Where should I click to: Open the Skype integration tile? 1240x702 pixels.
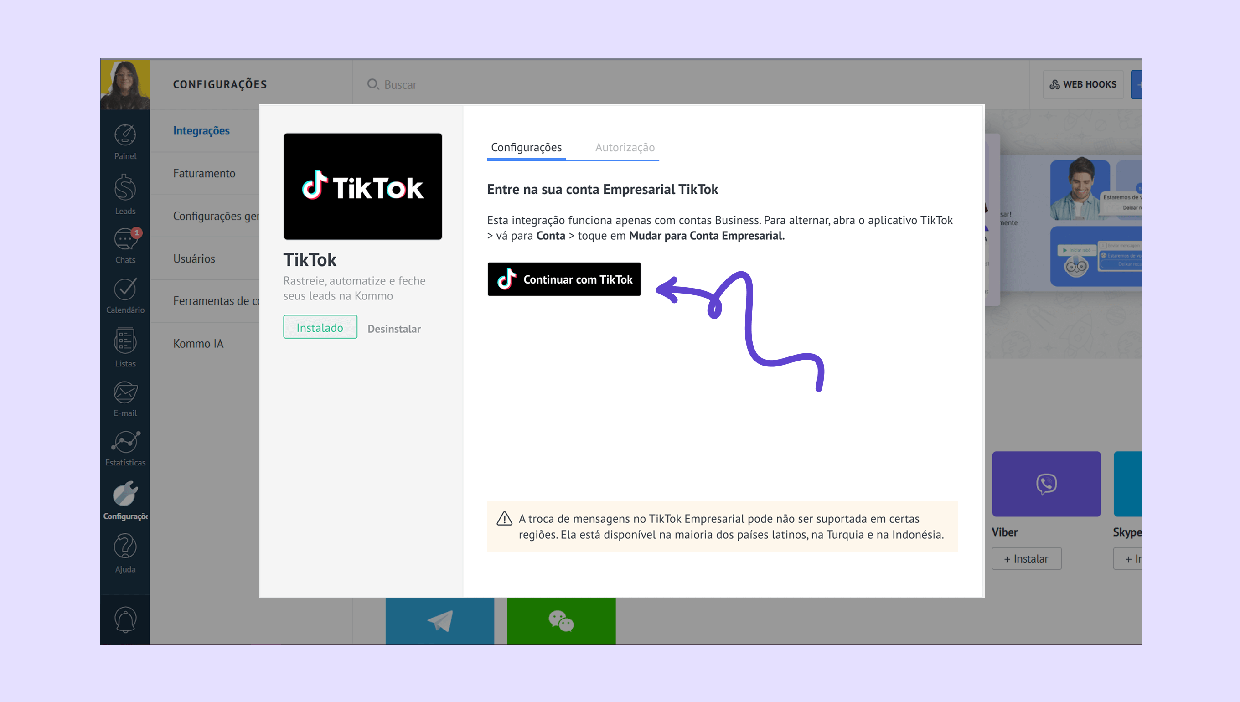(1128, 484)
